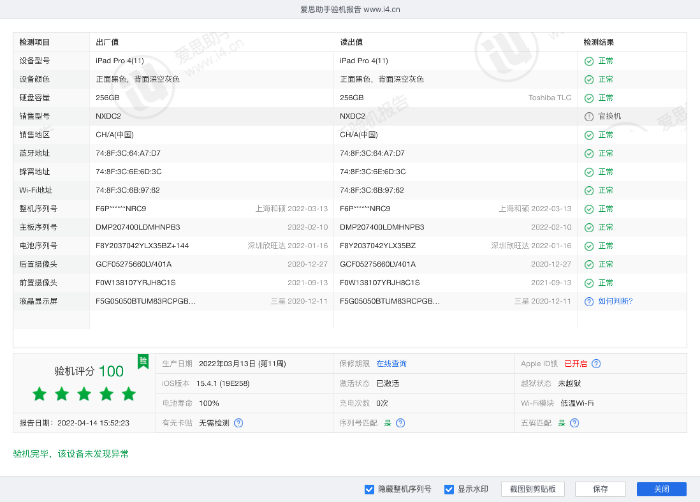Click the green check icon in 整机序列号 row
This screenshot has width=700, height=502.
589,209
